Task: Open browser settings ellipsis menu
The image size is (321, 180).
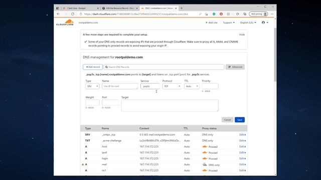Action: [x=272, y=14]
